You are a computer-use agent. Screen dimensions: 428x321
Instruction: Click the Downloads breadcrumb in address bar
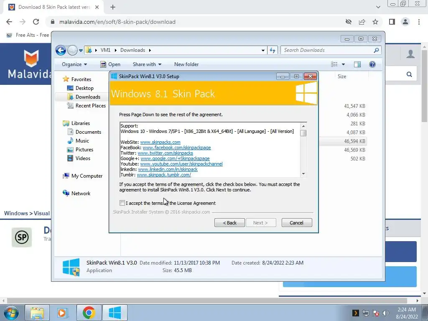(x=132, y=50)
